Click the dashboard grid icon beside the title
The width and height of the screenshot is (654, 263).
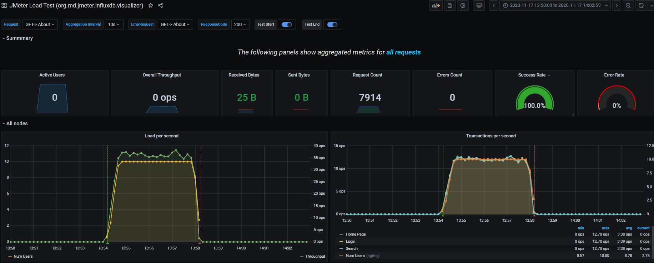[x=4, y=6]
